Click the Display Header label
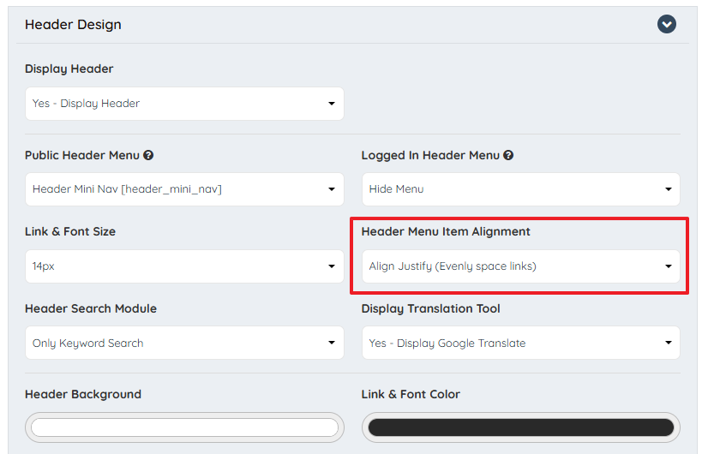 click(69, 69)
